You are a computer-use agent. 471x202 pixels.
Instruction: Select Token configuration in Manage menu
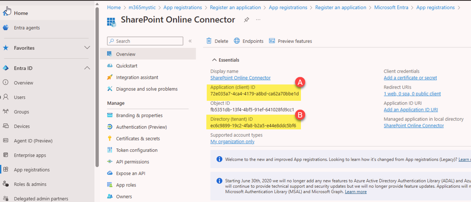point(136,150)
